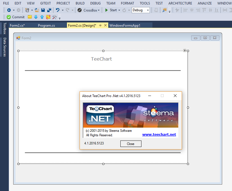Image resolution: width=232 pixels, height=191 pixels.
Task: Click the Align Rights layout icon
Action: (x=198, y=10)
